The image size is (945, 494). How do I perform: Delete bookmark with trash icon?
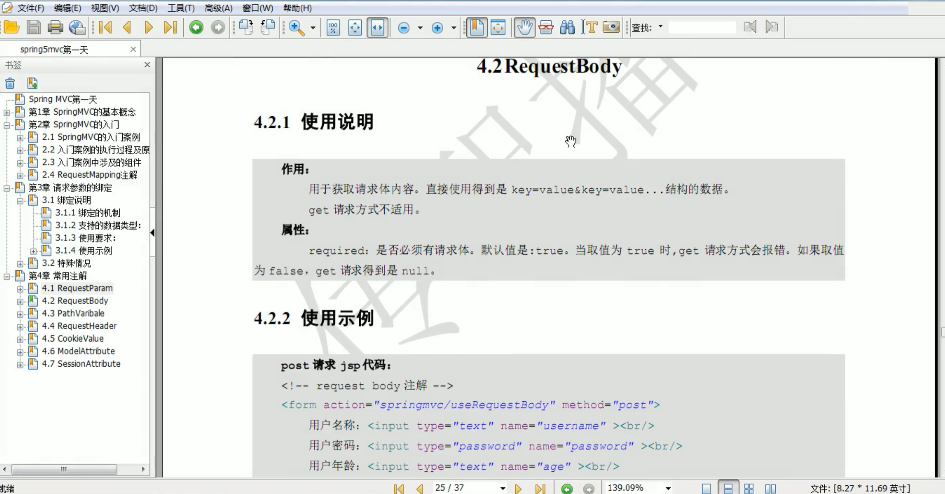point(10,83)
